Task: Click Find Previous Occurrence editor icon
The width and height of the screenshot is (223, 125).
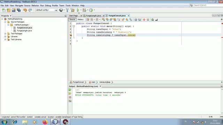Action: click(x=107, y=19)
